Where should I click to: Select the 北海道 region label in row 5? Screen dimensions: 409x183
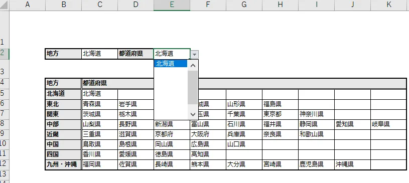tap(63, 94)
